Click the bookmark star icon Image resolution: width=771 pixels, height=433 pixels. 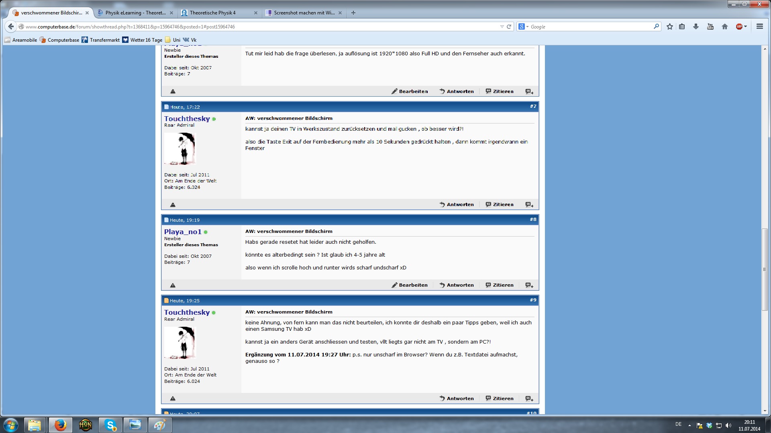[669, 26]
